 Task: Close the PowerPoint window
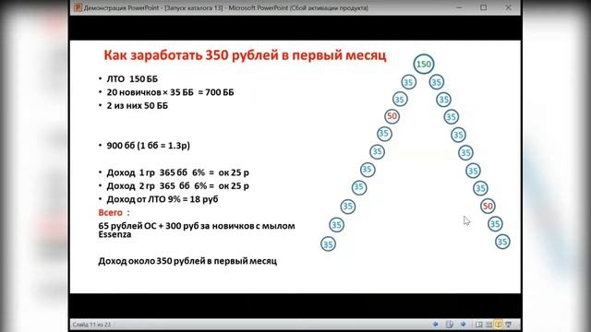tap(508, 7)
